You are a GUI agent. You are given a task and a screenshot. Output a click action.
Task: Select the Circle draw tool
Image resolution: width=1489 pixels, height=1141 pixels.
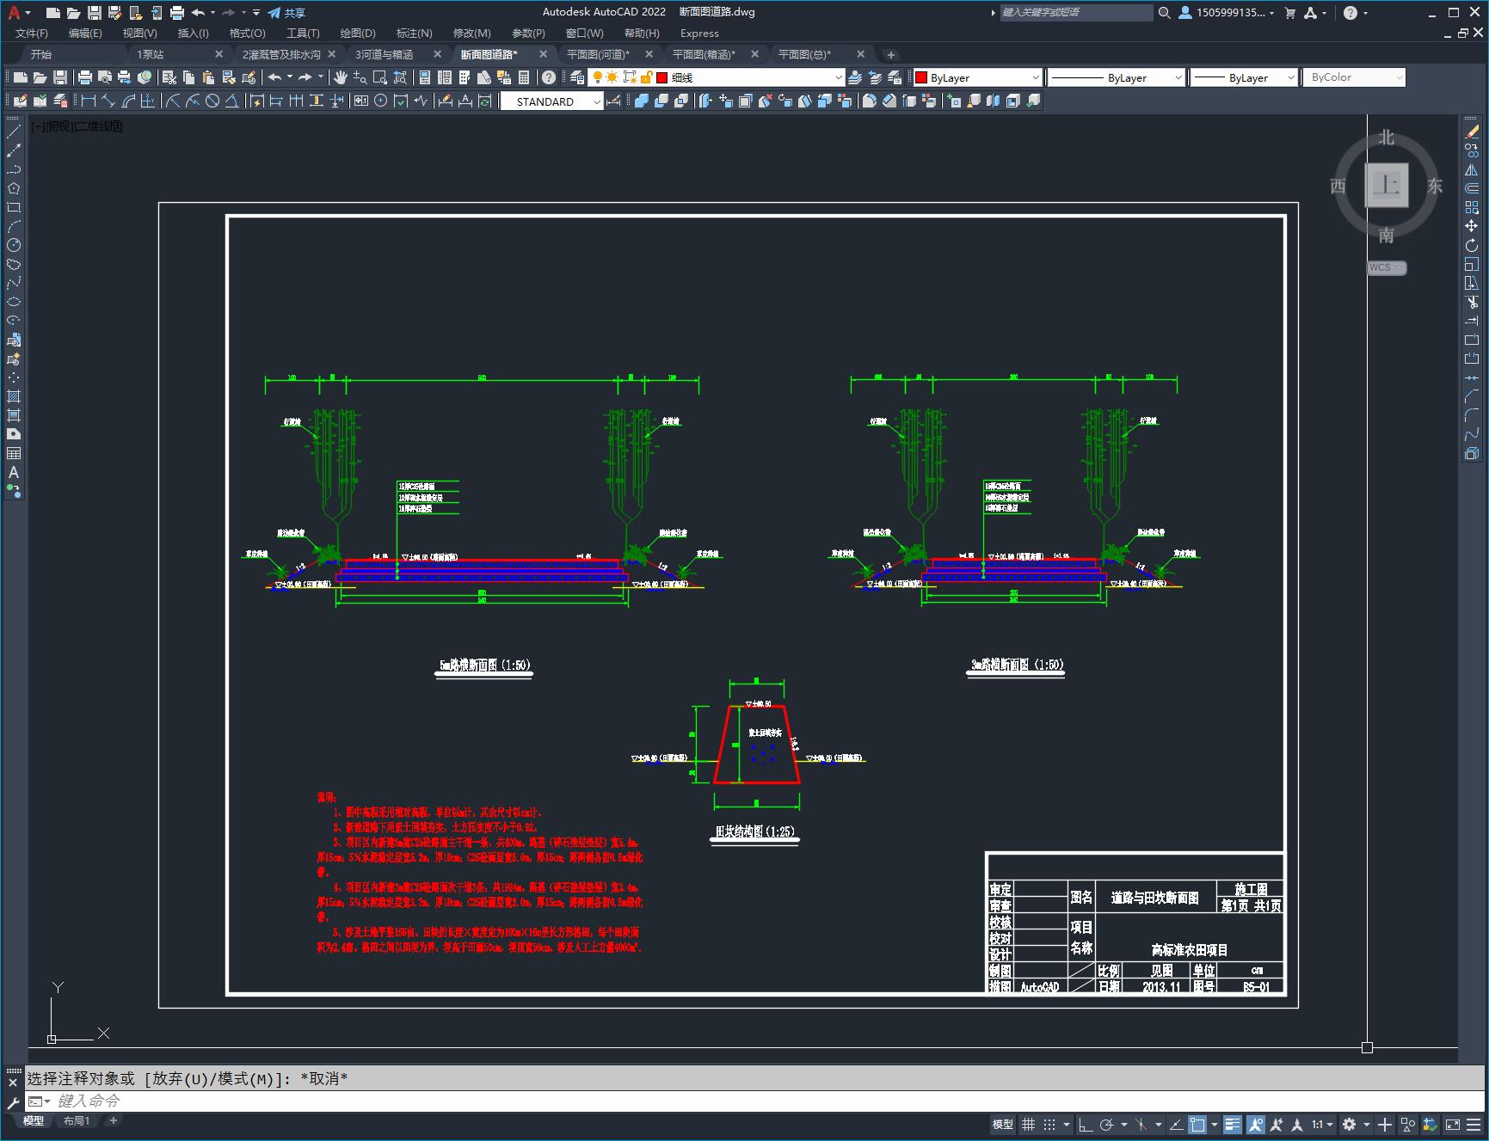point(14,245)
